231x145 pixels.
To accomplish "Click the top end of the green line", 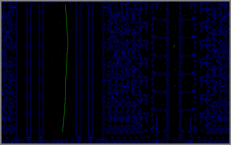I will pyautogui.click(x=65, y=5).
